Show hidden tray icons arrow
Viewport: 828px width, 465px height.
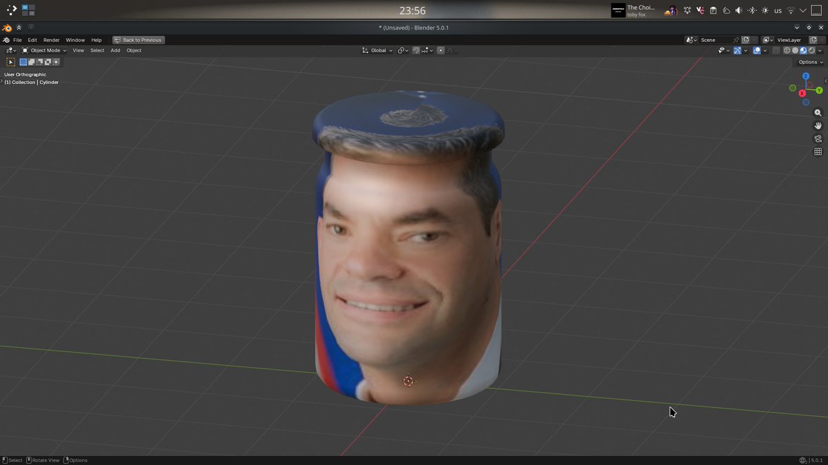[x=802, y=10]
